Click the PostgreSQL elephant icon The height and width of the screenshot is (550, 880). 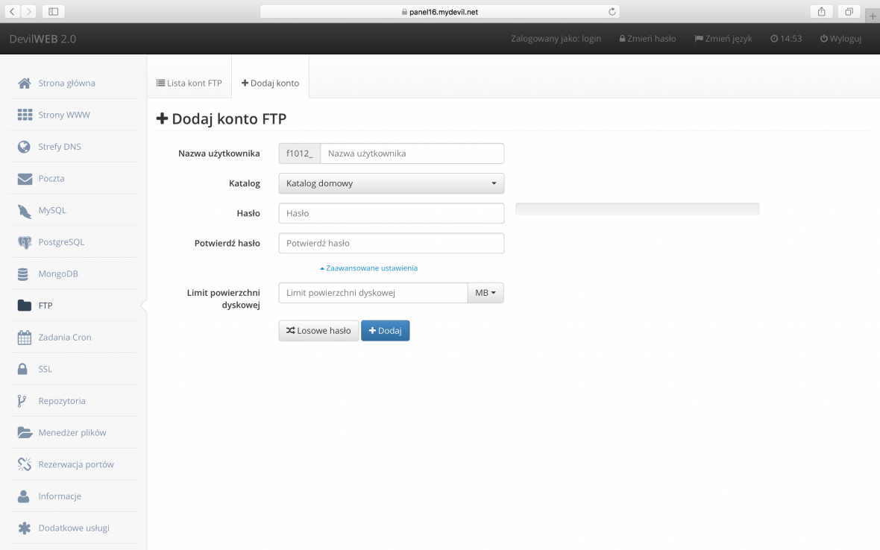25,242
